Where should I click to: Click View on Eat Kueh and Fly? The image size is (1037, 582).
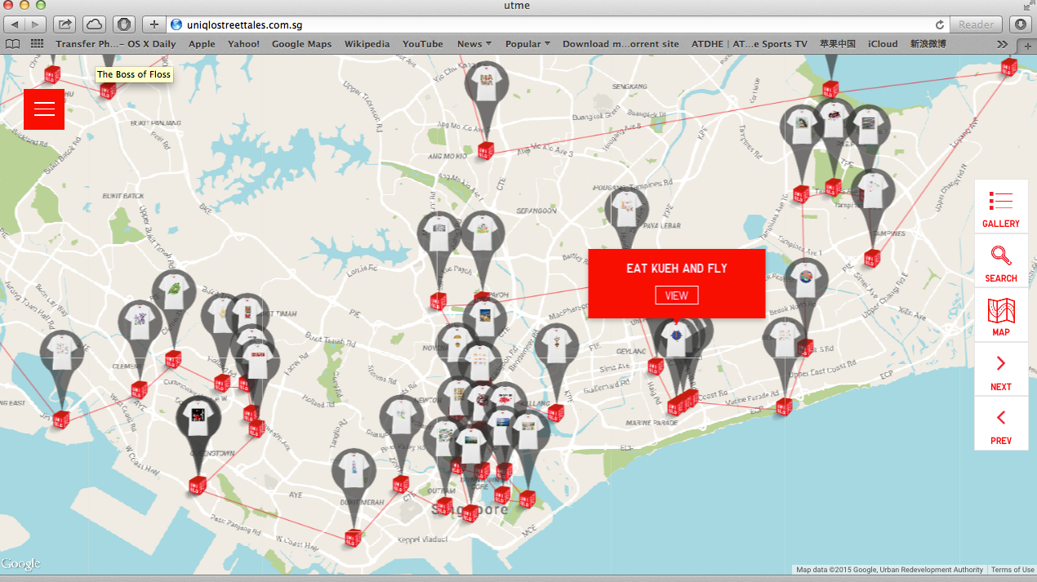click(x=676, y=295)
